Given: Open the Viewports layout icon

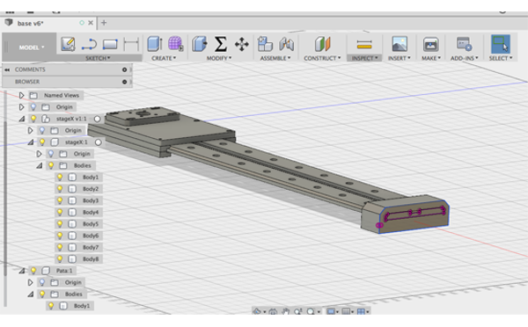Looking at the screenshot, I should [361, 311].
